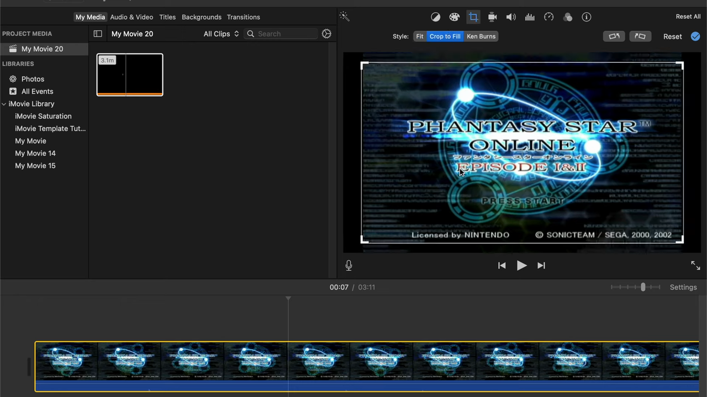Select the Color Correction icon
Image resolution: width=707 pixels, height=397 pixels.
454,17
